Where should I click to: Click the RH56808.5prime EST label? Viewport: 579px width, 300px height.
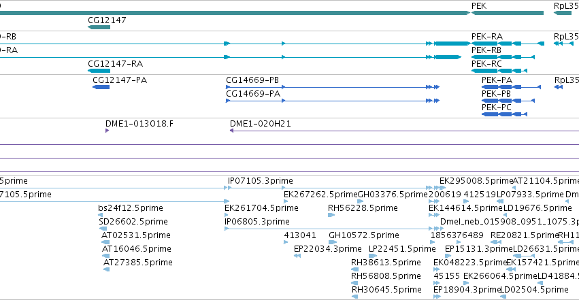click(386, 276)
